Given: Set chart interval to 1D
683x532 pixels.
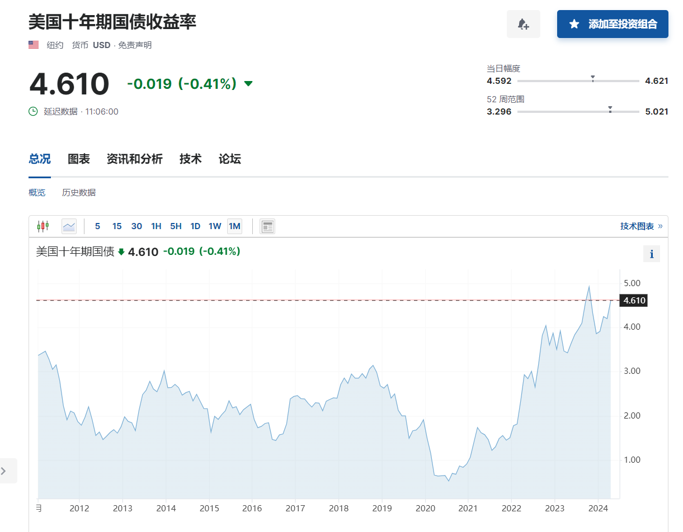Looking at the screenshot, I should pyautogui.click(x=195, y=226).
